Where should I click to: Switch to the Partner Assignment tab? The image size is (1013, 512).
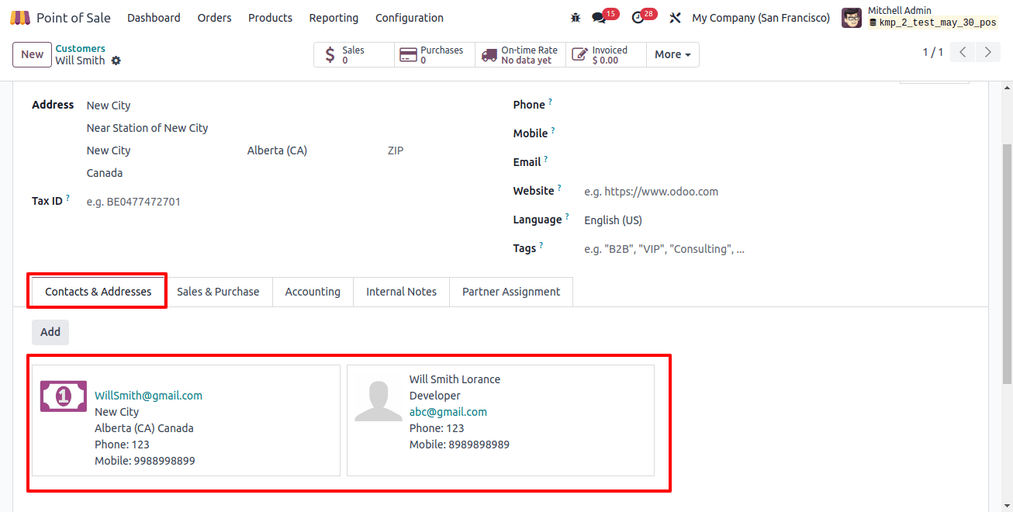pyautogui.click(x=511, y=292)
